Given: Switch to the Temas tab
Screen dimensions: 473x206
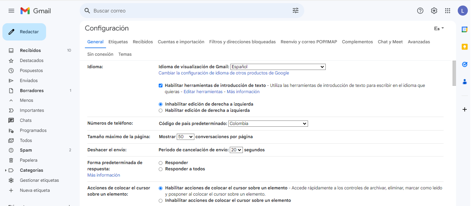Looking at the screenshot, I should pos(125,54).
